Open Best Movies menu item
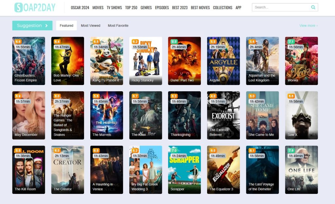 [x=201, y=8]
